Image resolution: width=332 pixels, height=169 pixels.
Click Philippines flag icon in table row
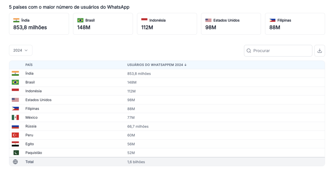(15, 109)
